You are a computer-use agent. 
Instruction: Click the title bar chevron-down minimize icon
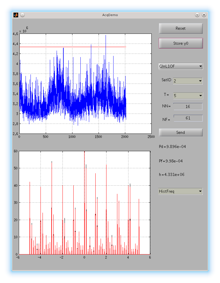pyautogui.click(x=197, y=15)
